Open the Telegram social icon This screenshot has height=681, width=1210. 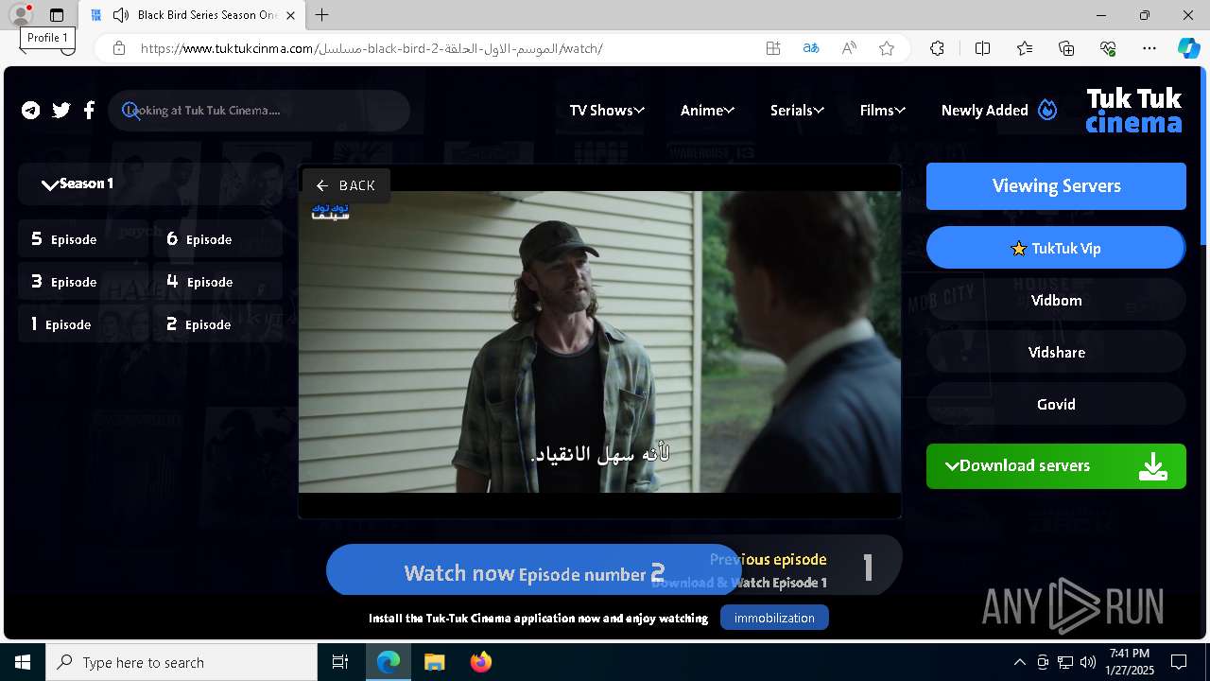coord(31,111)
